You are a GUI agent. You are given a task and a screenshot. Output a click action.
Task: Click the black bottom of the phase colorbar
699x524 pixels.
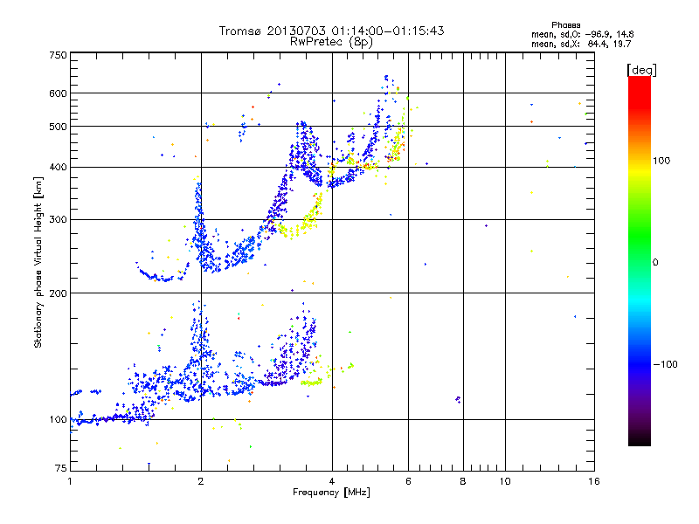pyautogui.click(x=640, y=439)
